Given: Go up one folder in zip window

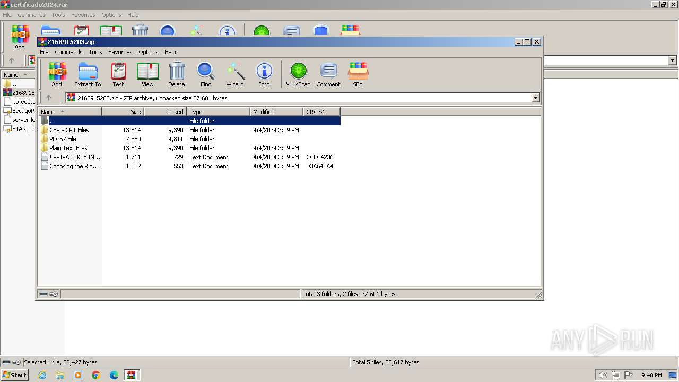Looking at the screenshot, I should tap(49, 98).
